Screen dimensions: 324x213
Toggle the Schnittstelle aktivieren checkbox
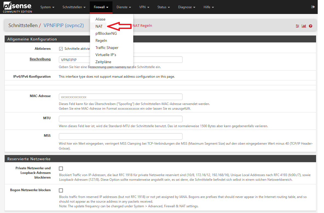tap(61, 49)
